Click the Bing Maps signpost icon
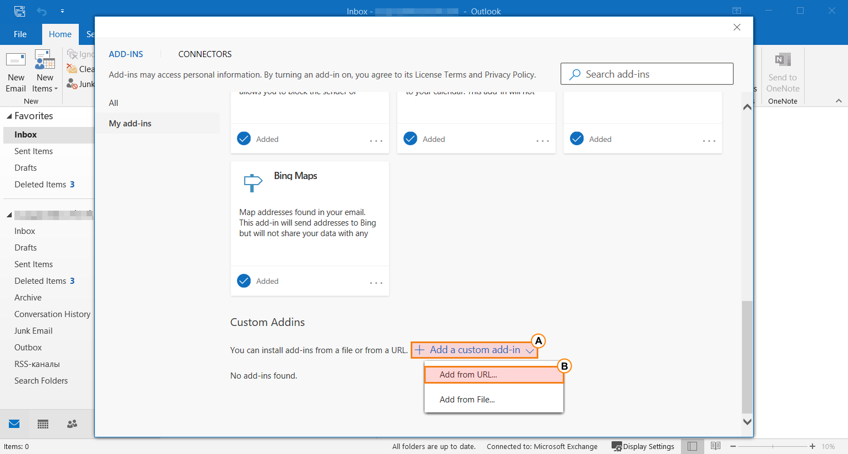848x454 pixels. 253,182
